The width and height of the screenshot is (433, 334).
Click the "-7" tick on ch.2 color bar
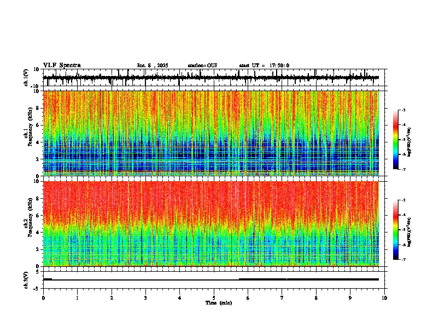click(403, 260)
